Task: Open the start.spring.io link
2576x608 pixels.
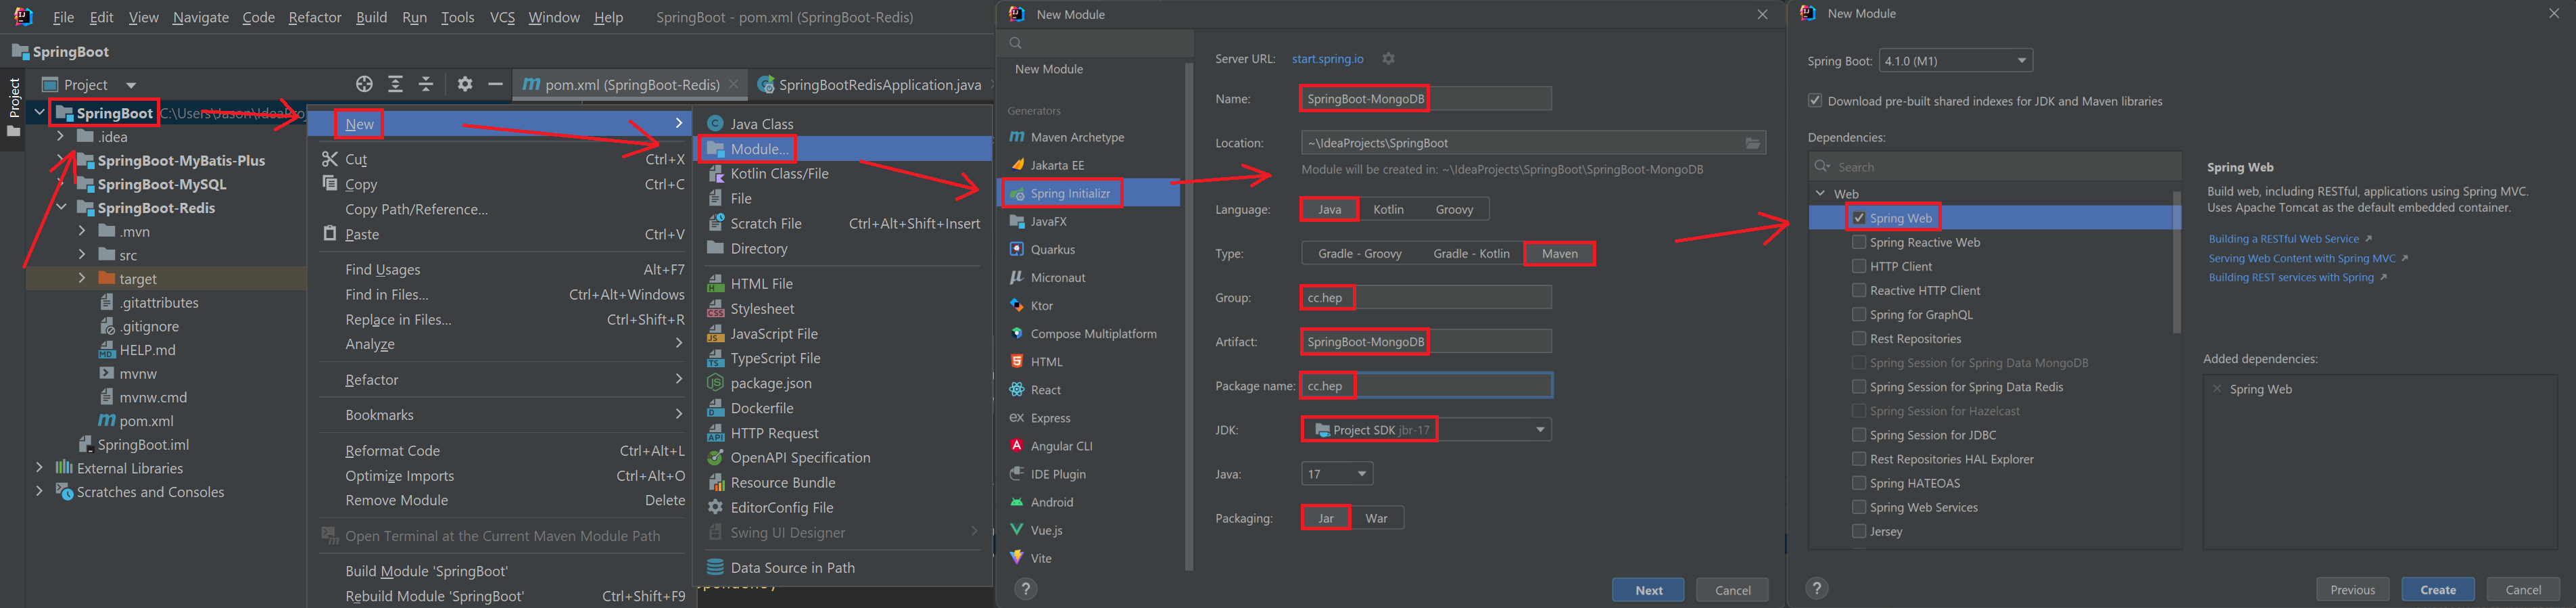Action: (1327, 59)
